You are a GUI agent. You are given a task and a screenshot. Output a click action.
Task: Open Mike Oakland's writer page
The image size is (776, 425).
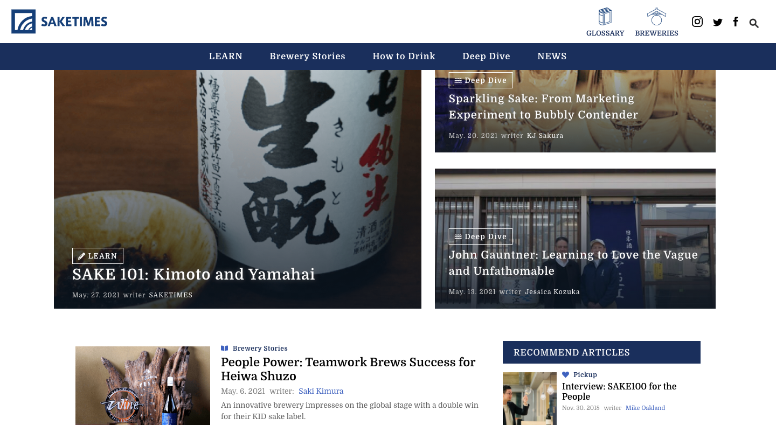(645, 408)
